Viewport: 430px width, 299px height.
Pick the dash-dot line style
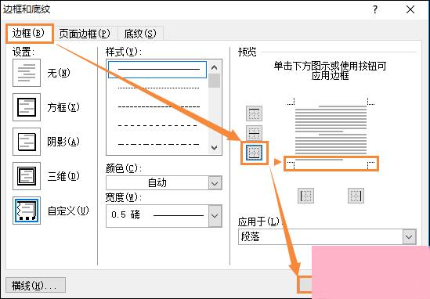click(x=157, y=144)
